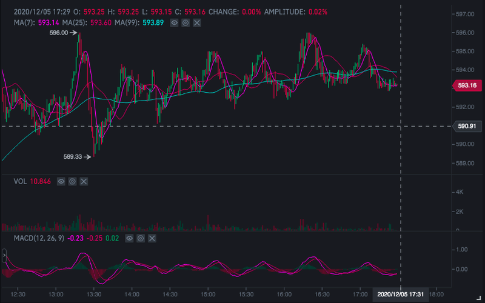Image resolution: width=485 pixels, height=303 pixels.
Task: Open VOL indicator settings
Action: pos(72,181)
